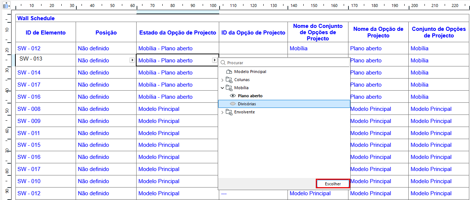Focus the Procurar search field
470x200 pixels.
pos(284,63)
